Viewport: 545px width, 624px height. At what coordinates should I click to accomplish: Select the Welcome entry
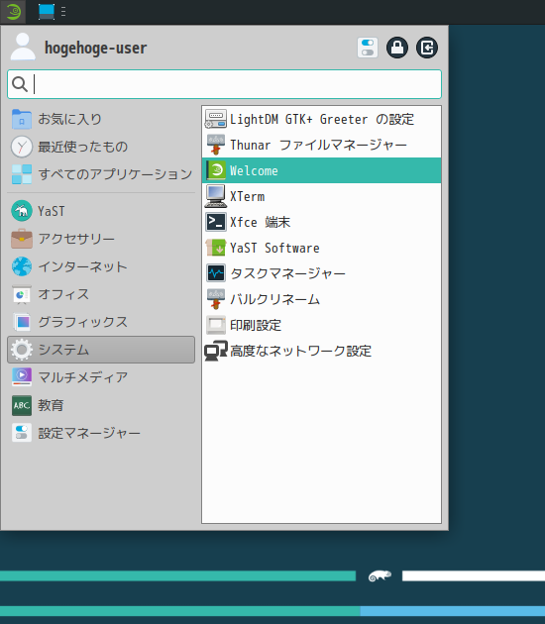tap(321, 170)
